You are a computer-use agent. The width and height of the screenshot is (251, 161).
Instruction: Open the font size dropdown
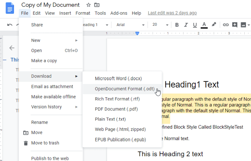click(157, 25)
